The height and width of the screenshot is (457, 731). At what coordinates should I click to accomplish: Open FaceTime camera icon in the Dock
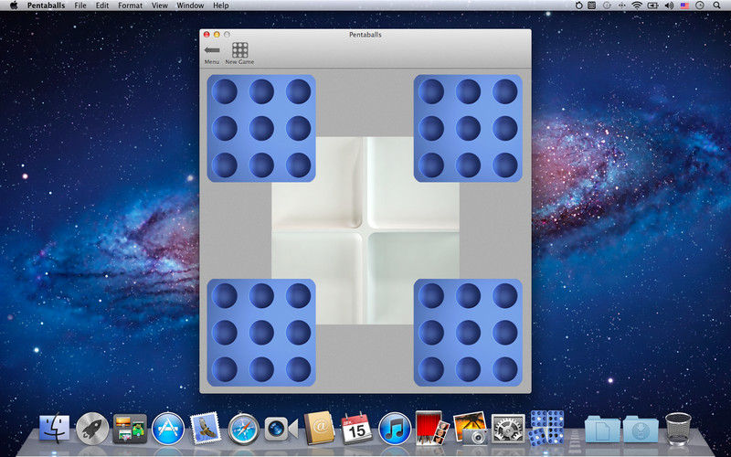(x=281, y=429)
